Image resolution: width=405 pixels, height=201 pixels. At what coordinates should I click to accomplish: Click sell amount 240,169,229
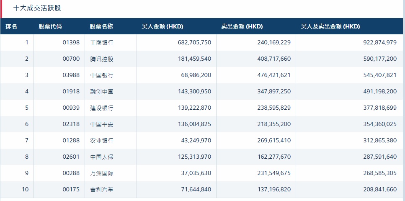click(274, 42)
